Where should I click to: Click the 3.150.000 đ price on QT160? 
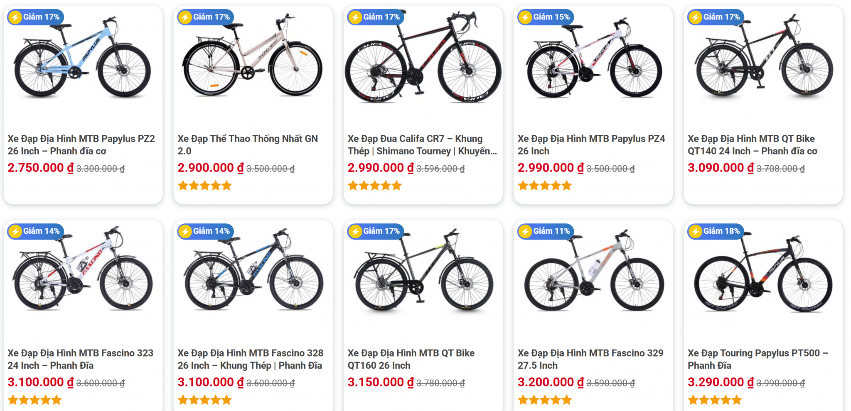tap(381, 382)
